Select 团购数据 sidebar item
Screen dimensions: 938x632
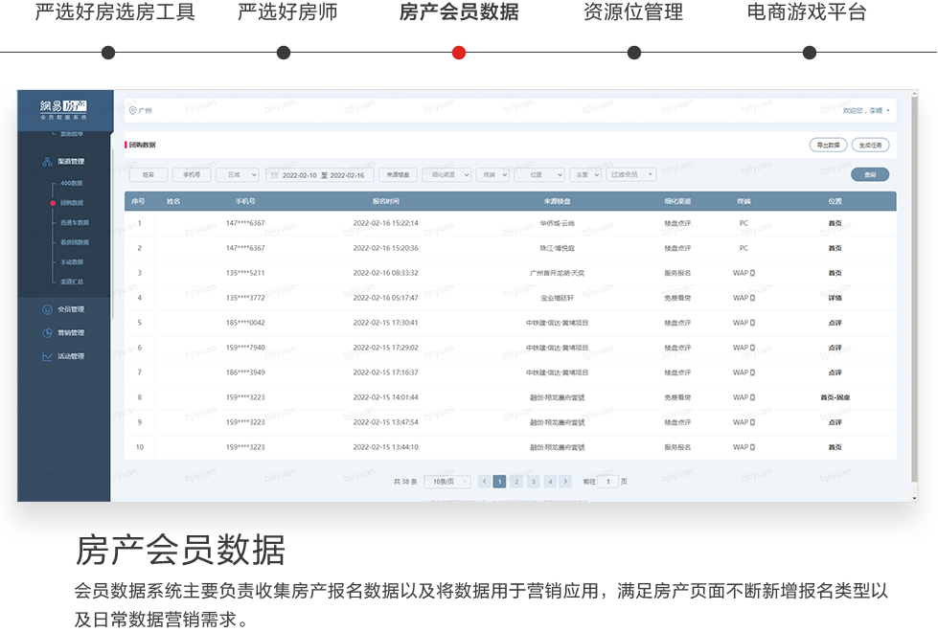[71, 203]
